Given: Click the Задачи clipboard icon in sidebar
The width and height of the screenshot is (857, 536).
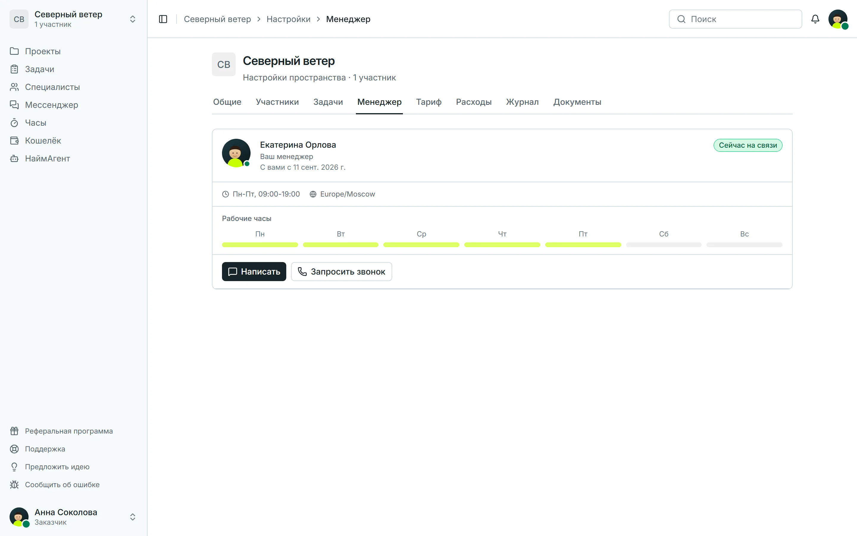Looking at the screenshot, I should click(14, 69).
